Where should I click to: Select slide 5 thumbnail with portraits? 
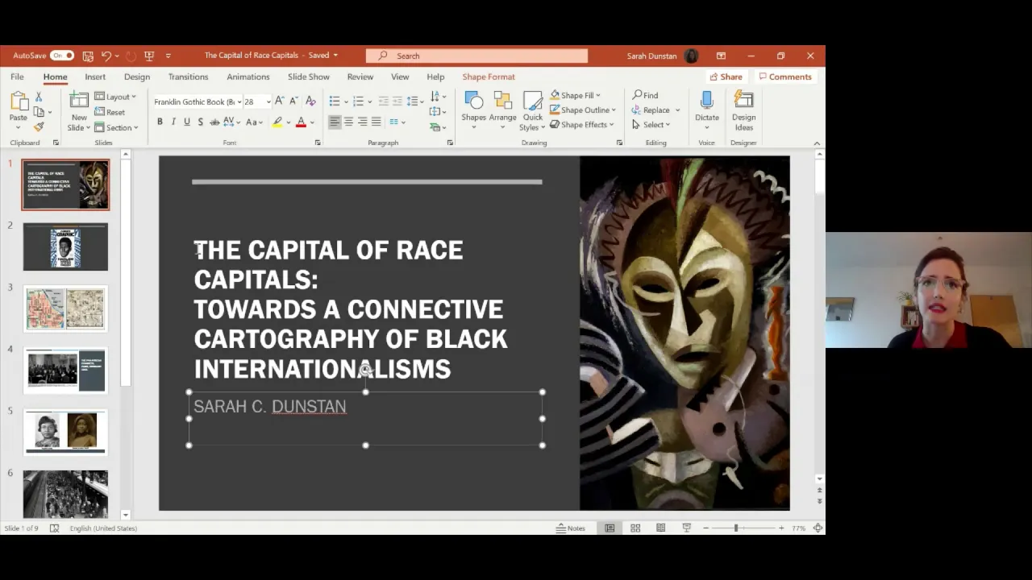pyautogui.click(x=65, y=432)
